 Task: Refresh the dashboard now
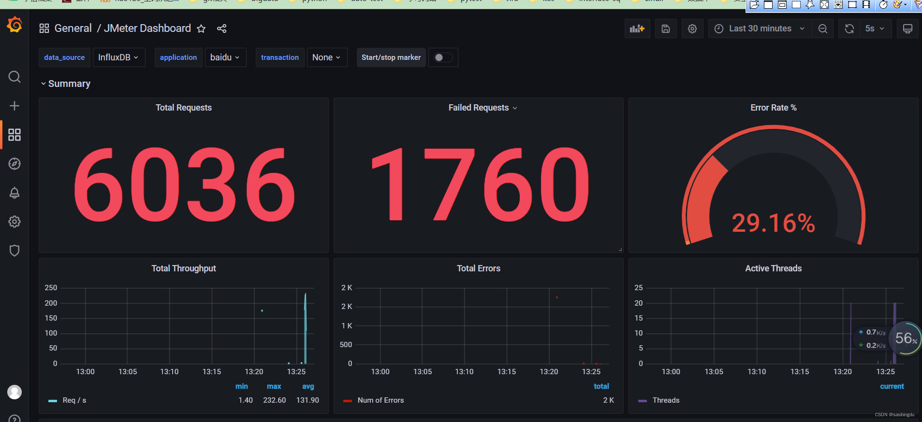849,28
